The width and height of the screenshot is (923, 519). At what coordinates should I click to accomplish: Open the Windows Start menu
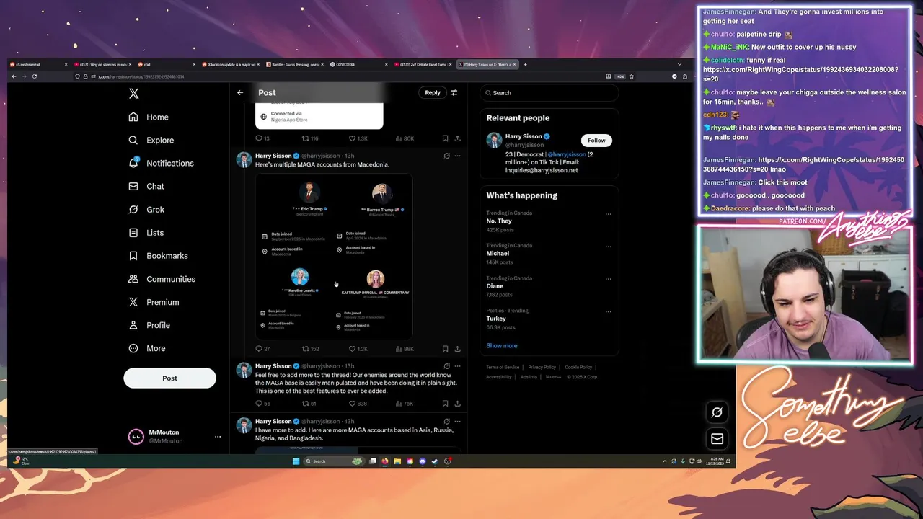296,461
